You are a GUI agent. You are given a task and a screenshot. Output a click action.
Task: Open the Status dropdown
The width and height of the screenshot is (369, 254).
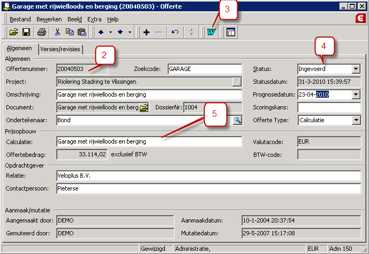pos(356,69)
